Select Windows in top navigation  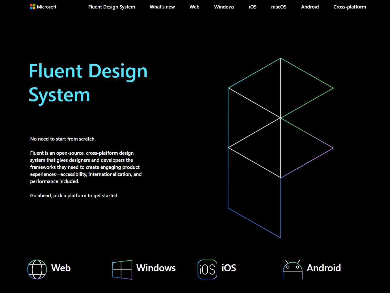(224, 7)
